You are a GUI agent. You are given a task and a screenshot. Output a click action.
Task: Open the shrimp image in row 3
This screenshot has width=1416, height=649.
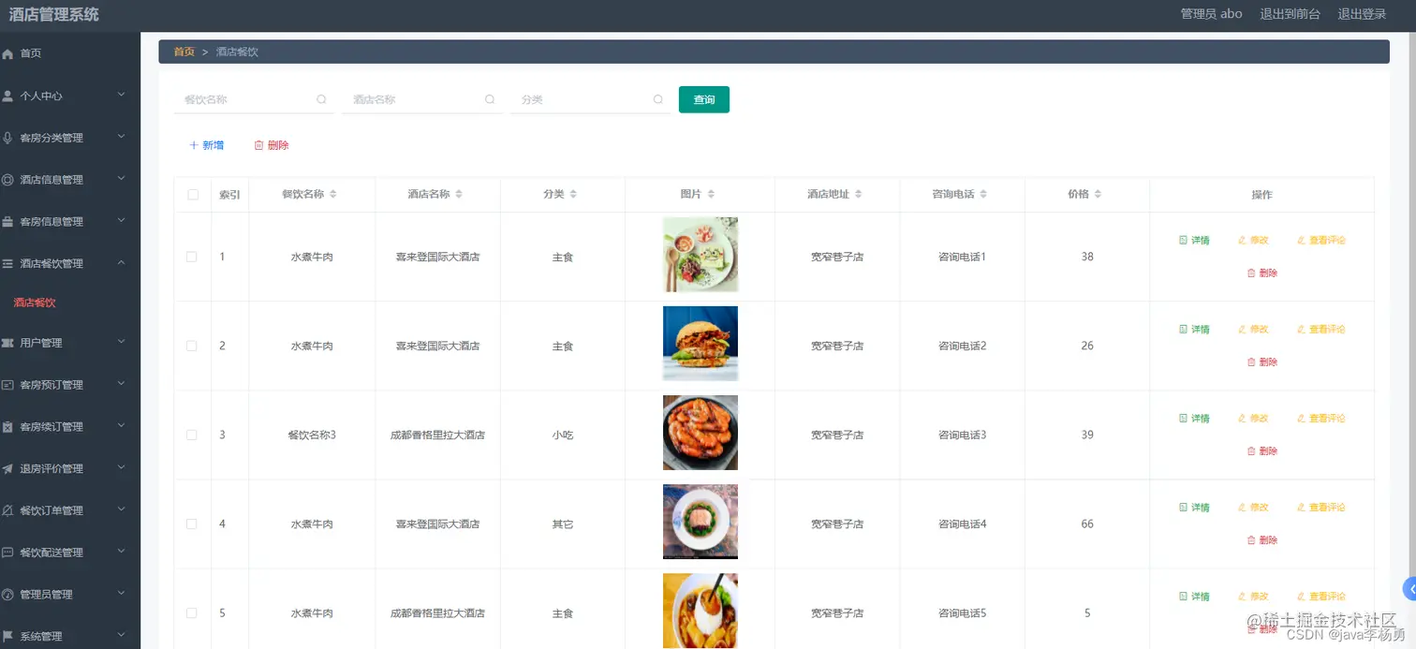click(701, 433)
